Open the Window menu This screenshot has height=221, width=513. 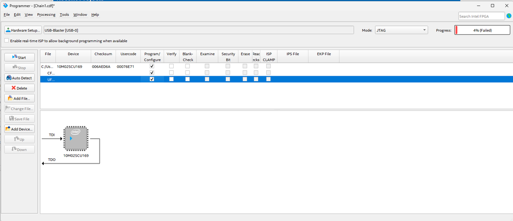tap(80, 15)
